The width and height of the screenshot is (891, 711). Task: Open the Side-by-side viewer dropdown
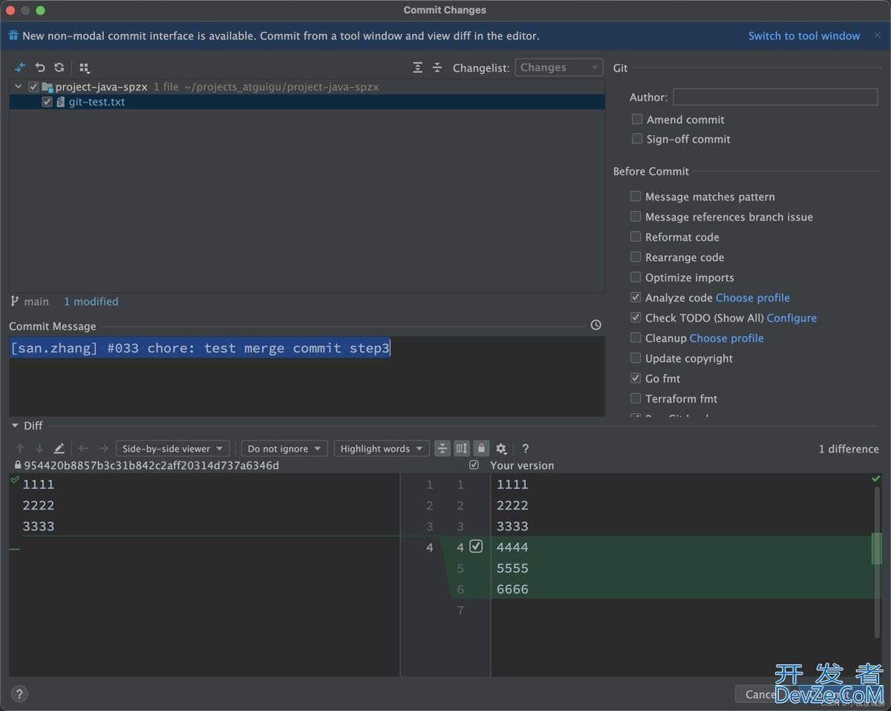[x=172, y=449]
